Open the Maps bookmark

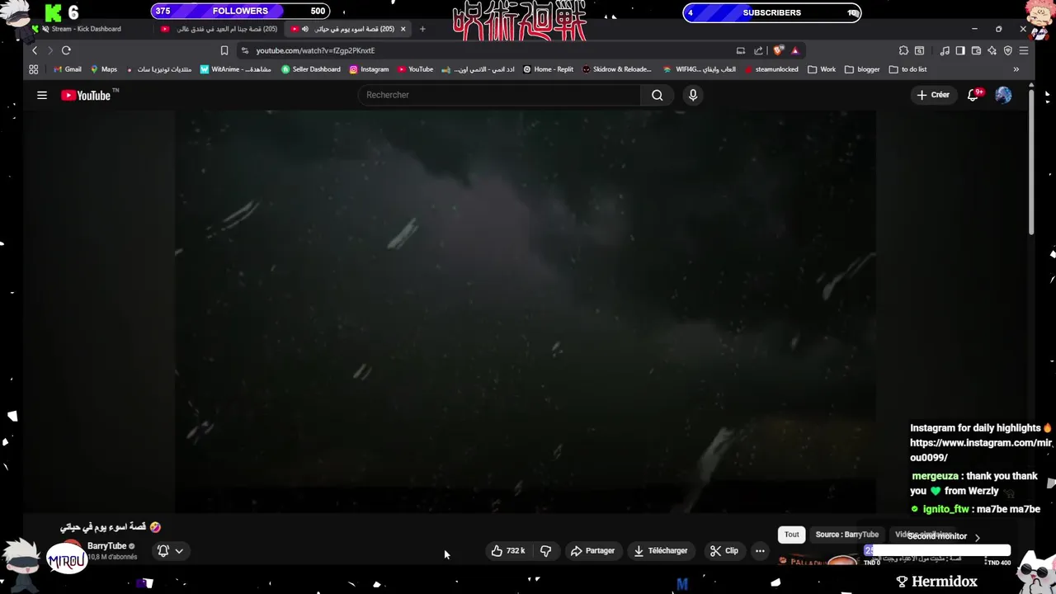click(104, 69)
